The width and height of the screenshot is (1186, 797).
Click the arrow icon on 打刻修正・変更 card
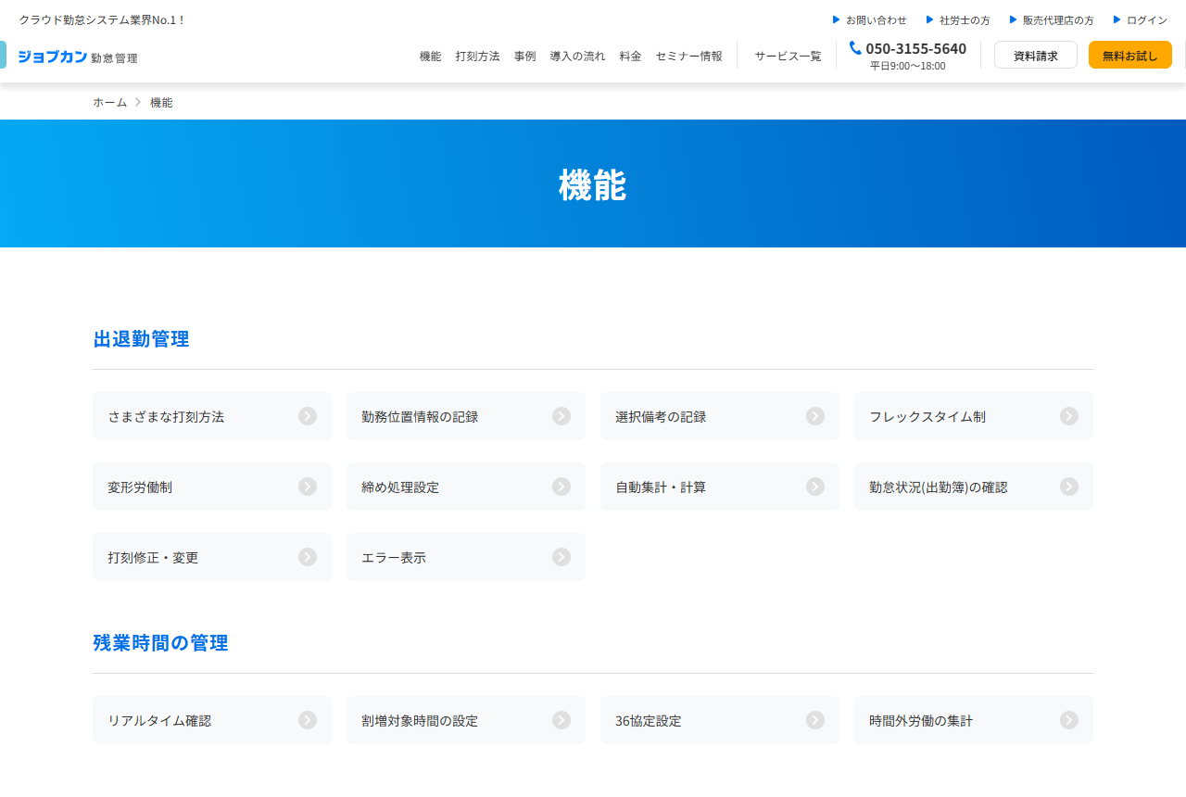(308, 557)
